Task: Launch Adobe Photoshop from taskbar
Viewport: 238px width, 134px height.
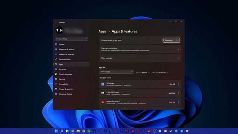Action: [x=111, y=131]
